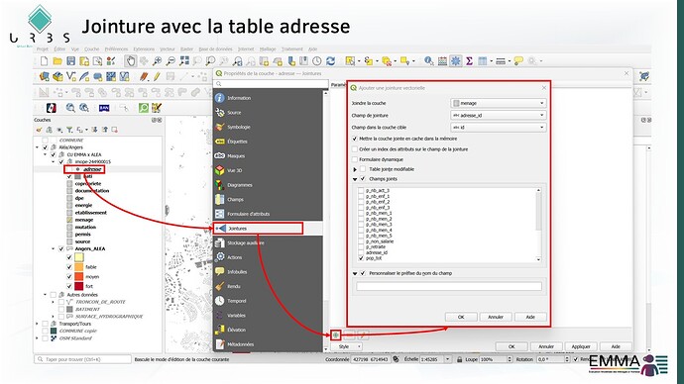Click the Identify features tool icon
Screen dimensions: 684x384
click(x=429, y=61)
